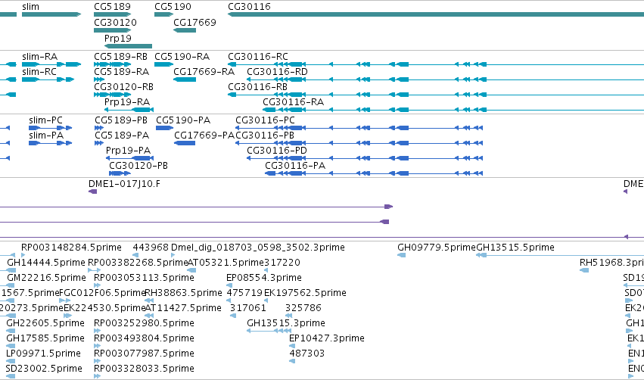
Task: Open EST EP10427.3prime
Action: pos(327,338)
